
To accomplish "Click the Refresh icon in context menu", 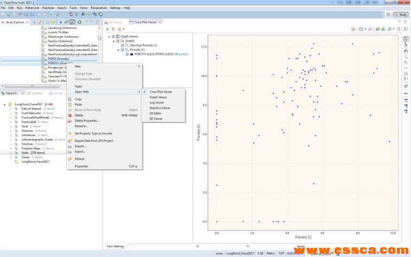I will point(69,159).
